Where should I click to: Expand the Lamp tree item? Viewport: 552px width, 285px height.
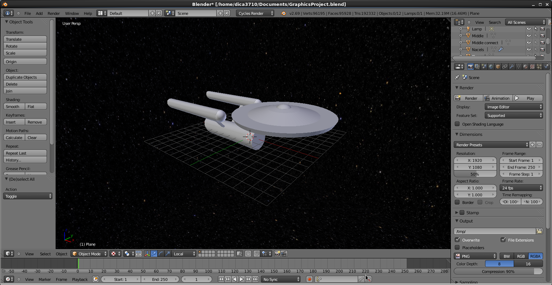click(461, 29)
